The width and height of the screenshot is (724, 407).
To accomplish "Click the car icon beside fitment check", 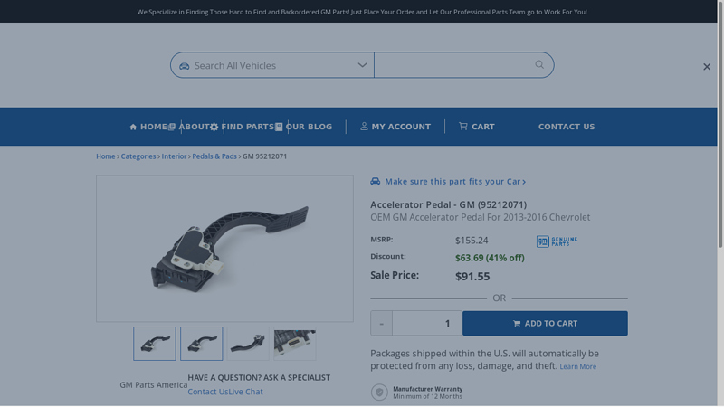I will 376,182.
